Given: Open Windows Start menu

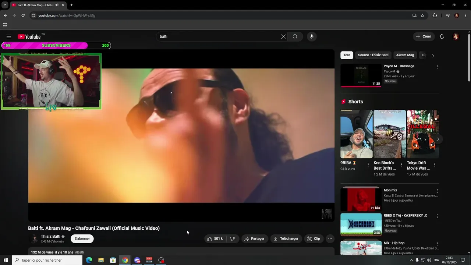Looking at the screenshot, I should click(x=6, y=260).
